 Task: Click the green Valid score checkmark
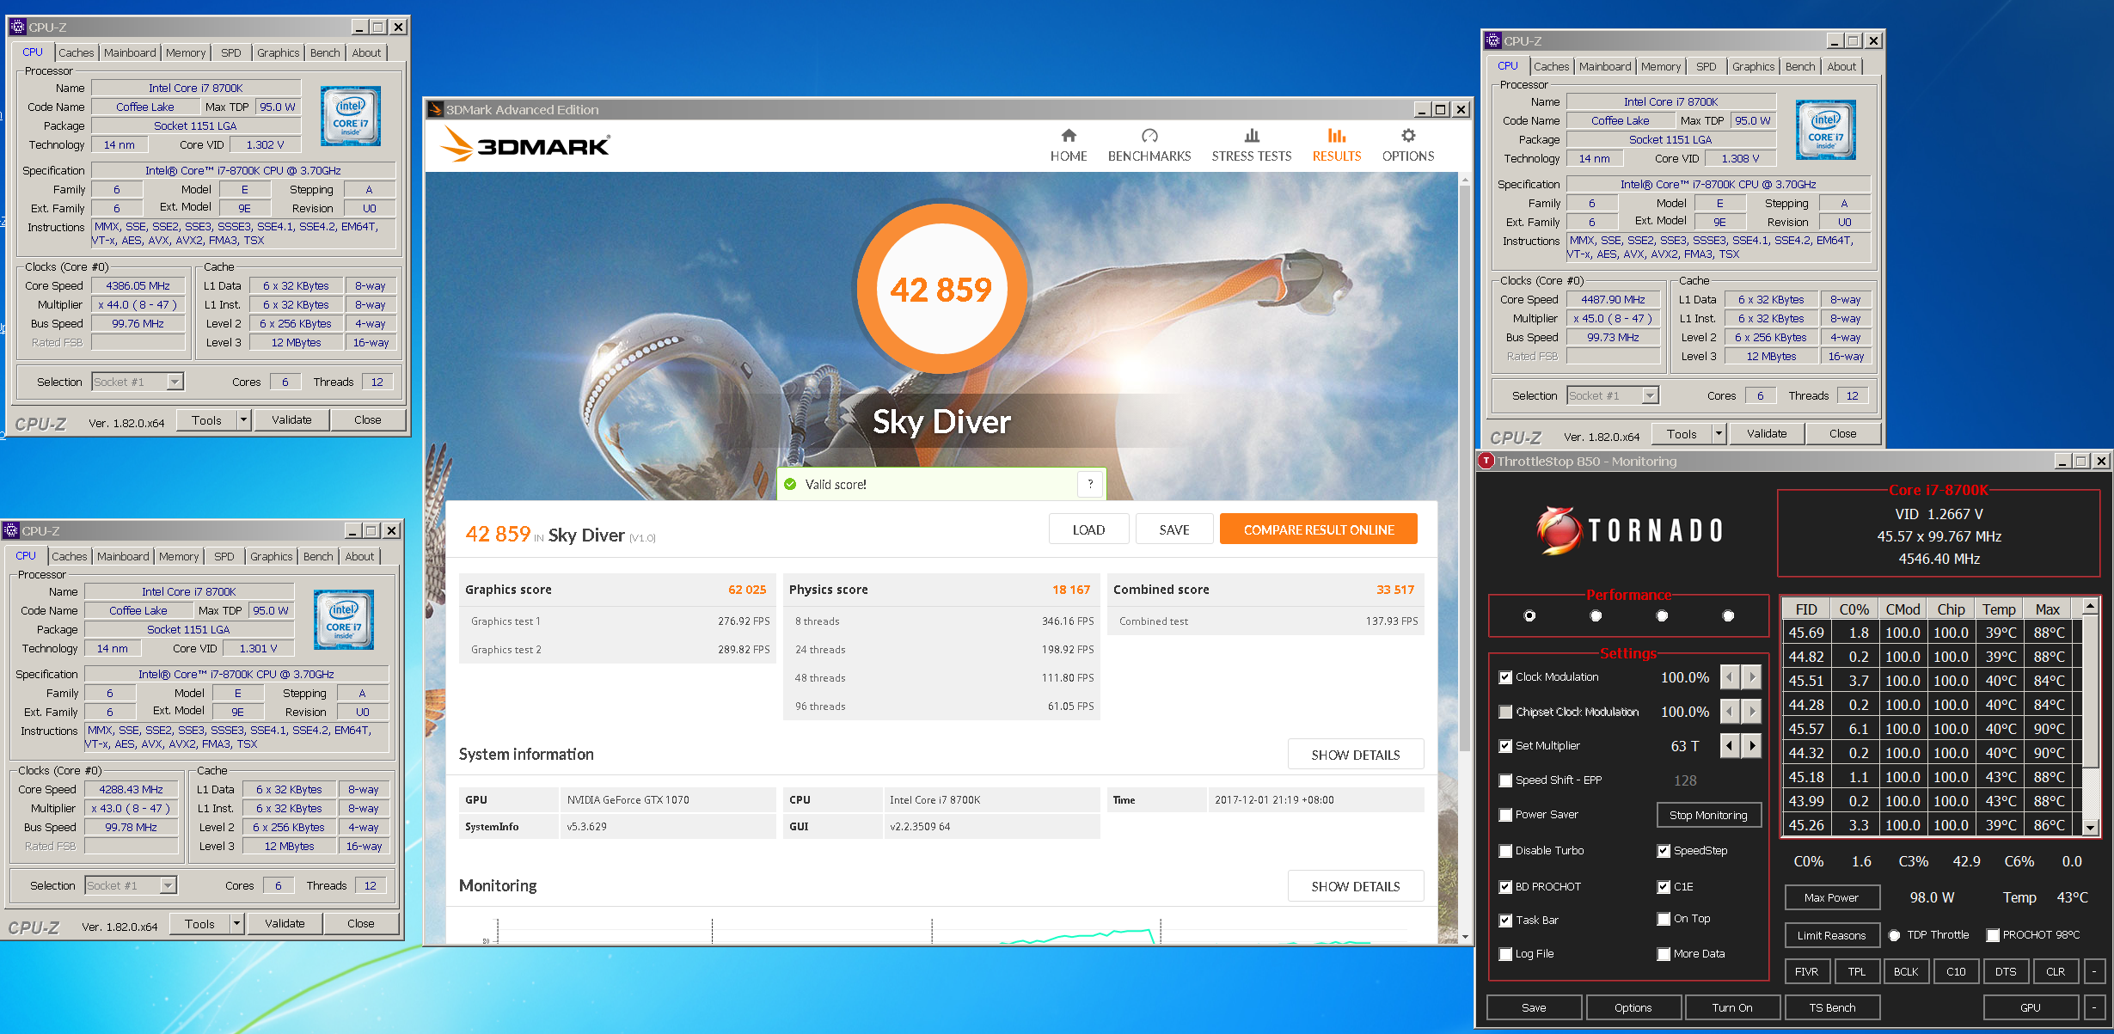tap(790, 484)
